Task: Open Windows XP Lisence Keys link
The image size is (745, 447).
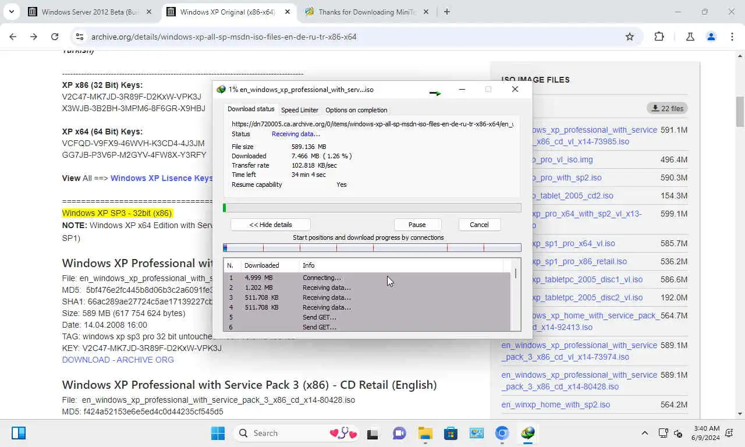Action: coord(161,178)
